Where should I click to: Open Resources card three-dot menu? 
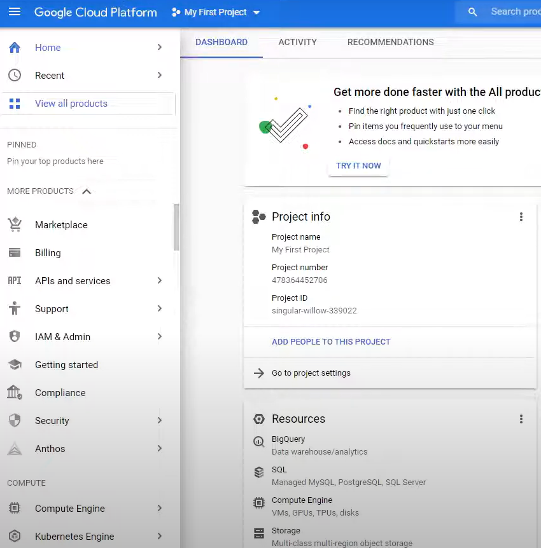click(x=521, y=419)
